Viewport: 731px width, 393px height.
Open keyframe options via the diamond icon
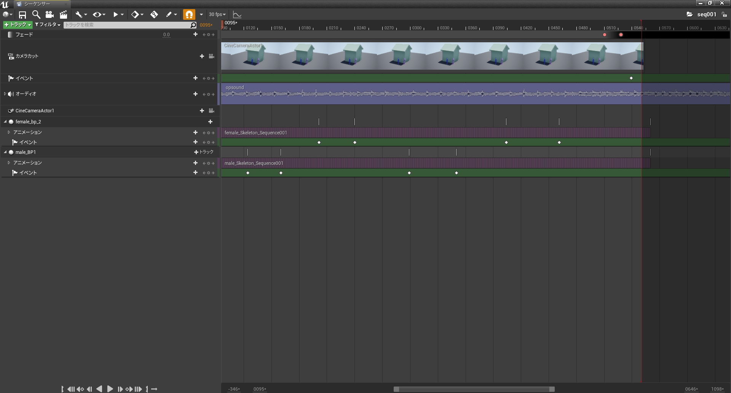point(135,14)
